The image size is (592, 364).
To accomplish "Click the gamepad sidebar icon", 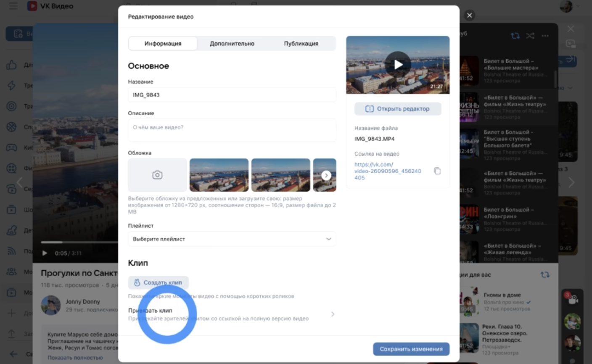I will coord(12,148).
